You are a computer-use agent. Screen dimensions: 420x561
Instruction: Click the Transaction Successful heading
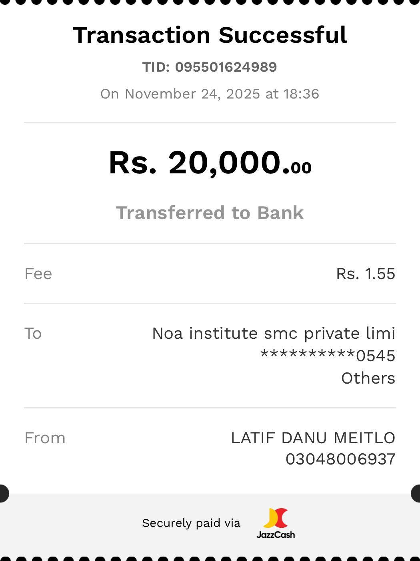(210, 35)
